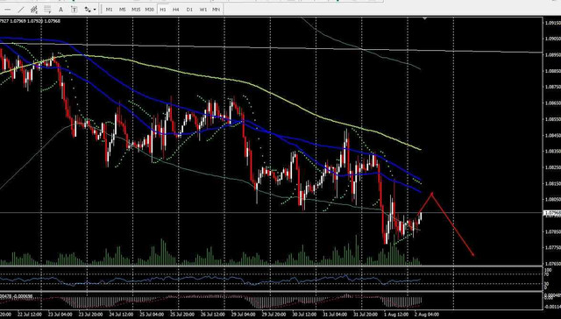Select the H1 timeframe button
Image resolution: width=561 pixels, height=319 pixels.
coord(163,10)
